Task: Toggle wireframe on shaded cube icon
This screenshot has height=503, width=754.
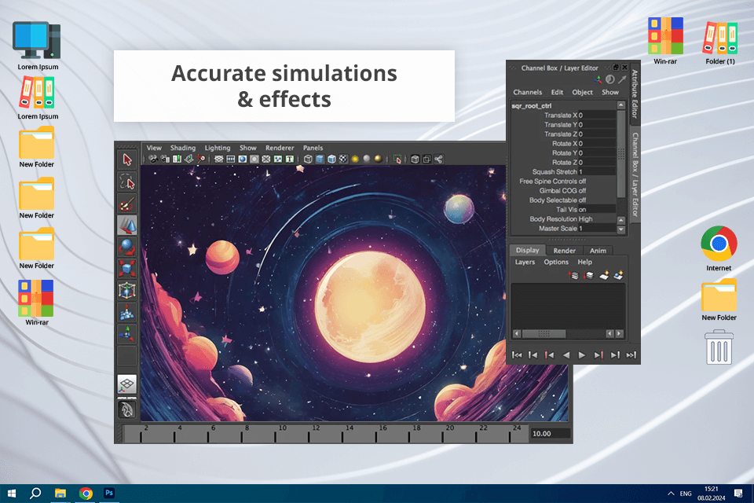Action: 331,159
